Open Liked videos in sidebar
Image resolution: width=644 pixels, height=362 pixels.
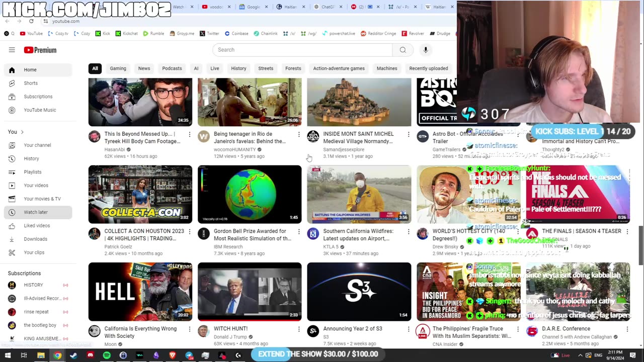tap(38, 226)
